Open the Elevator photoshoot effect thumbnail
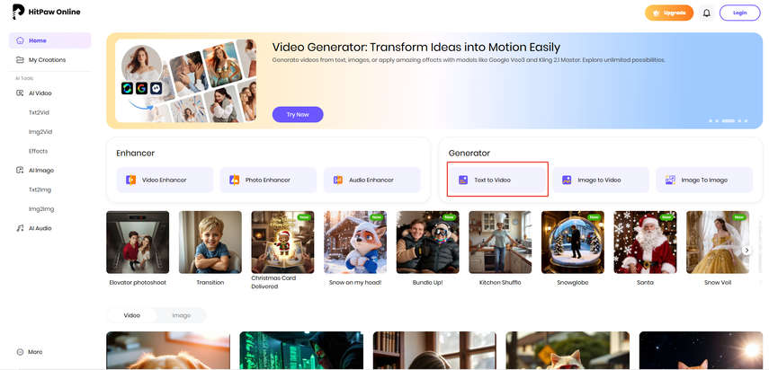Image resolution: width=769 pixels, height=370 pixels. tap(138, 242)
